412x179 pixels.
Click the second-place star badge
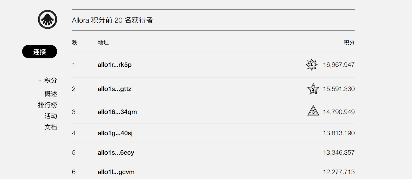(313, 89)
